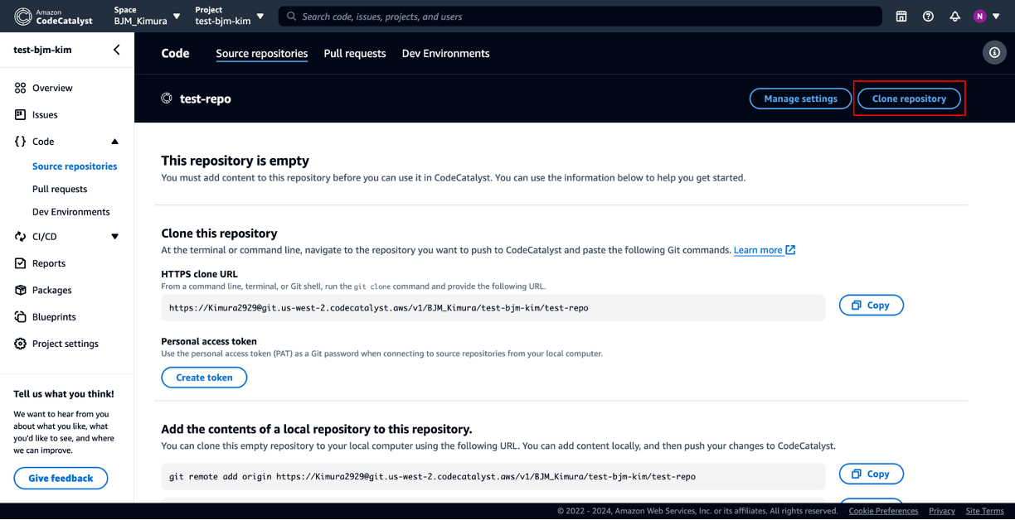Click the Clone repository button

pos(909,98)
